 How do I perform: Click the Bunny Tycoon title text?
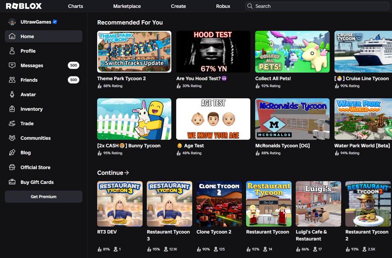129,146
